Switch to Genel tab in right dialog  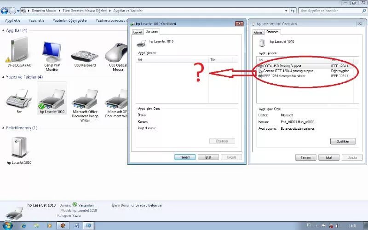(258, 32)
